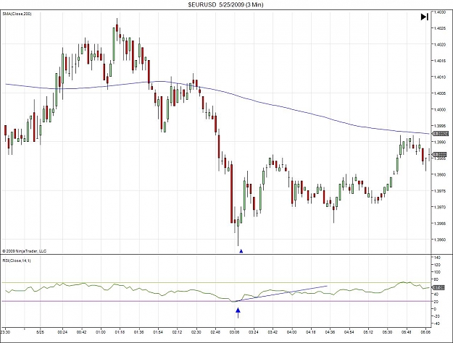The height and width of the screenshot is (343, 453).
Task: Click the 03:24 time axis label
Action: (254, 332)
